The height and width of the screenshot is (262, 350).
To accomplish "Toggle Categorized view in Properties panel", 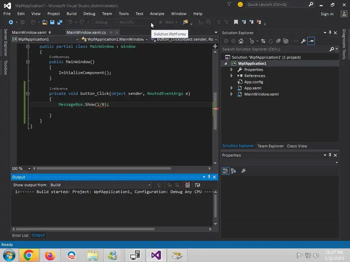I will click(x=226, y=171).
